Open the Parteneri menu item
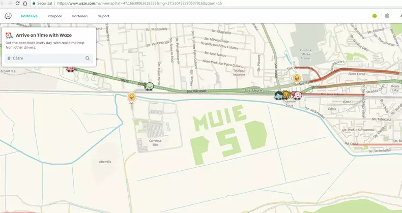Image resolution: width=402 pixels, height=213 pixels. 80,16
